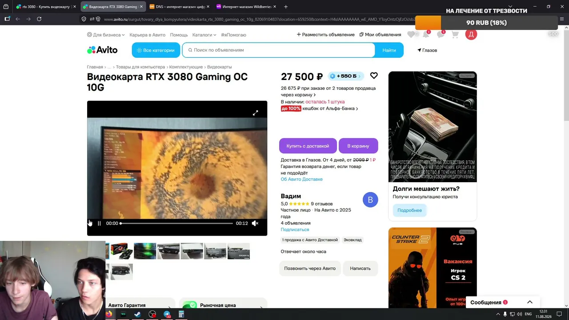569x320 pixels.
Task: Click 'Написать' button
Action: (360, 268)
